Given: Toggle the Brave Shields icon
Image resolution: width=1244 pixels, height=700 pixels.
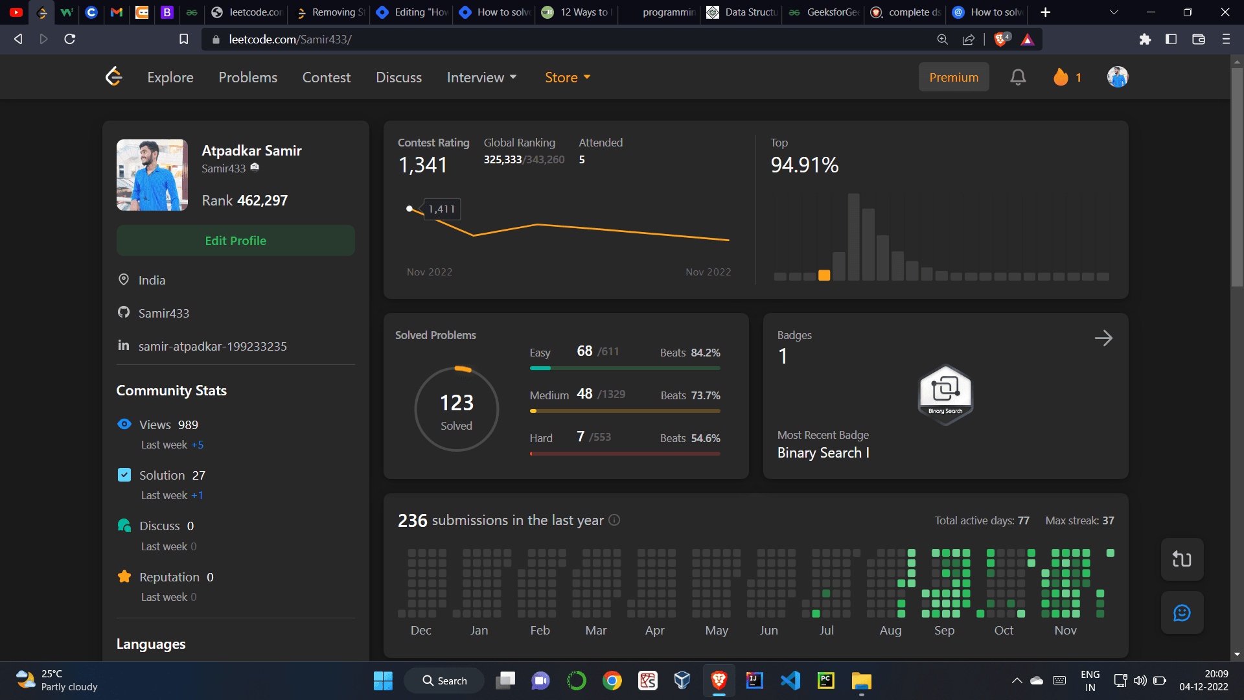Looking at the screenshot, I should [1001, 40].
